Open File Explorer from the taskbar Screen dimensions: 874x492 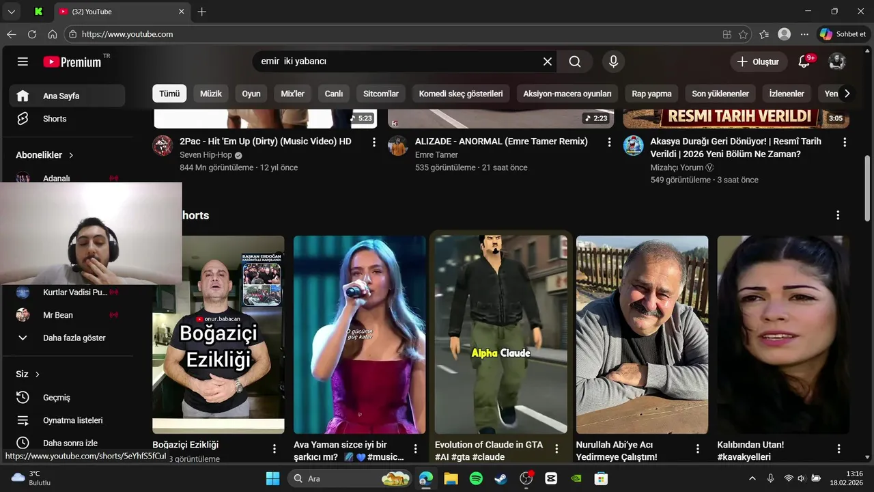click(451, 478)
